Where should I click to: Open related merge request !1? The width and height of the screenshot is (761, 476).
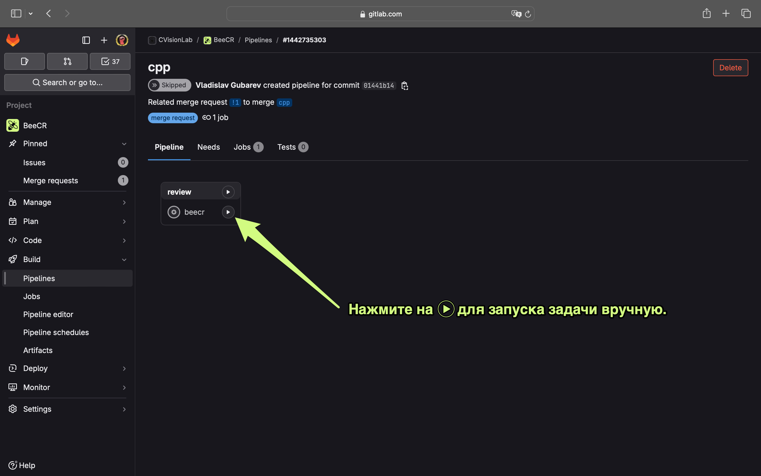[235, 102]
